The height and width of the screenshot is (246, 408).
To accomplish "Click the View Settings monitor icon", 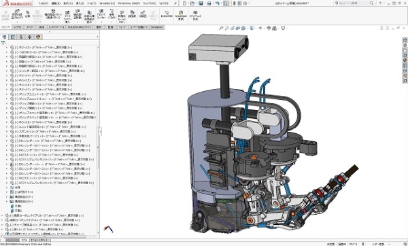I will pyautogui.click(x=283, y=28).
